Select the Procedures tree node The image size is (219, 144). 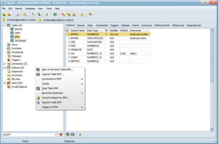pos(17,52)
